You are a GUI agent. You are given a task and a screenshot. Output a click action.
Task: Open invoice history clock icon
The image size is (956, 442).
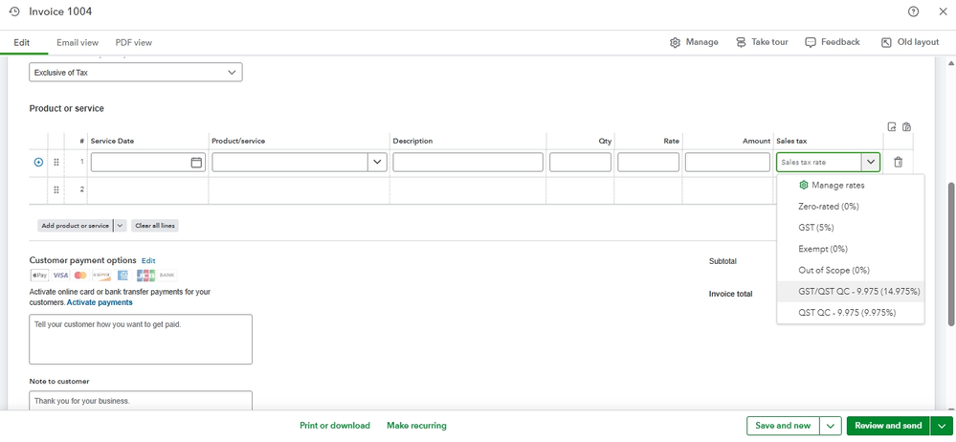14,11
